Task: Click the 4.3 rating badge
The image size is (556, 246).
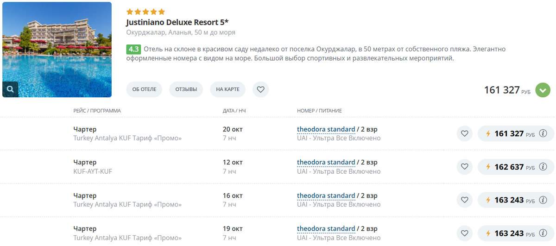Action: point(133,49)
